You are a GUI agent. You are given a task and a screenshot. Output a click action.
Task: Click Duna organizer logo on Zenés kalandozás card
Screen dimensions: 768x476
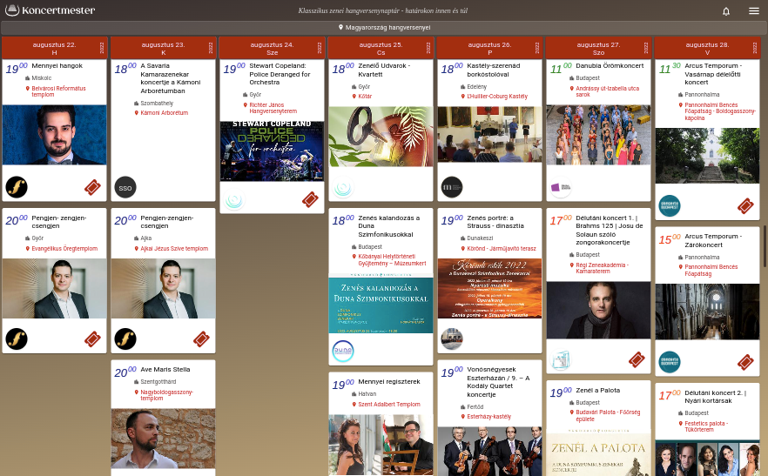click(x=343, y=351)
